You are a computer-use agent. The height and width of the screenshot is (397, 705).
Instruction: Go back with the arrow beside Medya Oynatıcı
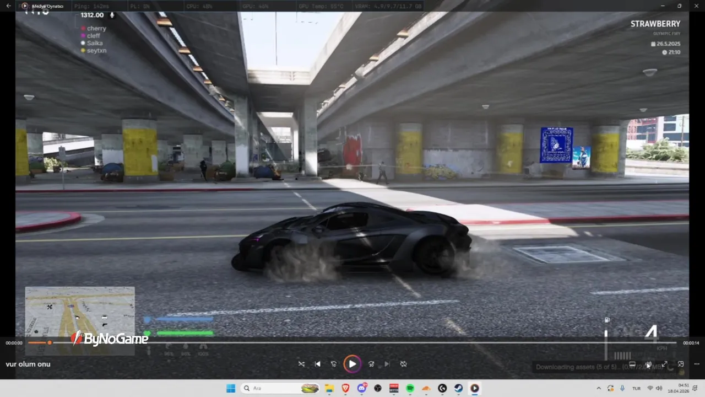[8, 6]
